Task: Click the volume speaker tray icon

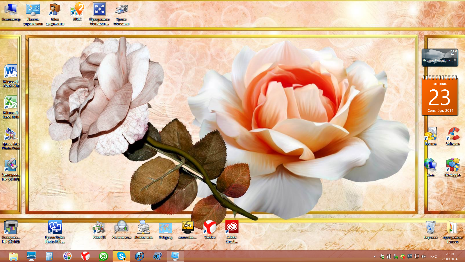Action: (423, 256)
